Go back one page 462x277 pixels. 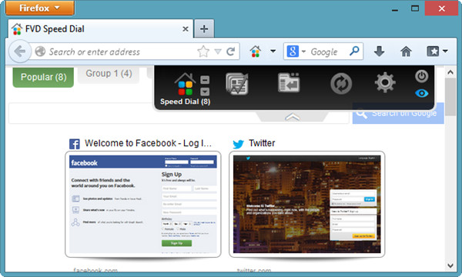click(20, 52)
